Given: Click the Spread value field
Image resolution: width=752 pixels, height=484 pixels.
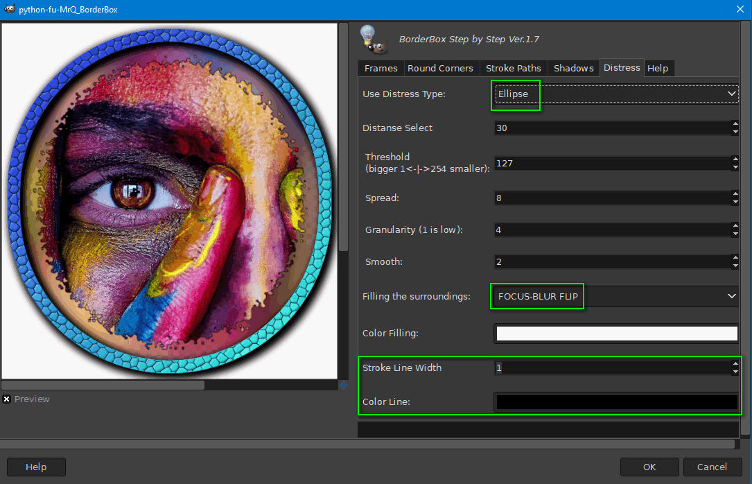Looking at the screenshot, I should point(613,198).
